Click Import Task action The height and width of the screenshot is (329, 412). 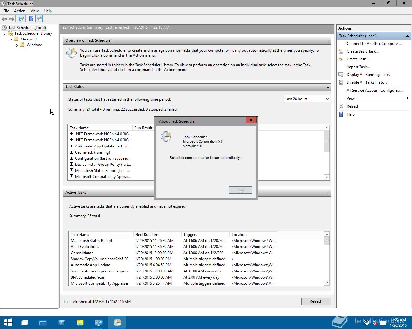click(x=358, y=67)
